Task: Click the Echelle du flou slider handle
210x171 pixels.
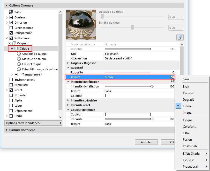Action: click(x=132, y=28)
